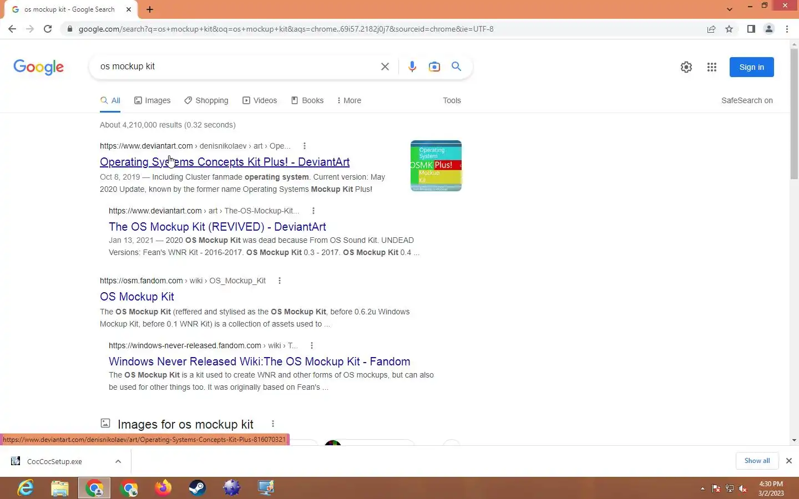Click the Sign in button
799x499 pixels.
pyautogui.click(x=751, y=67)
